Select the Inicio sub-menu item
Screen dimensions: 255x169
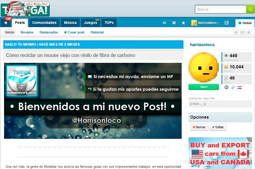10,32
